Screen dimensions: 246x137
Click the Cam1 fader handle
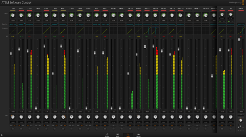coord(11,53)
